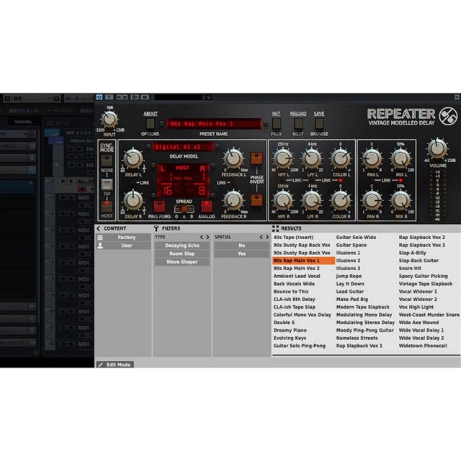Open the preset name display menu

[x=214, y=124]
